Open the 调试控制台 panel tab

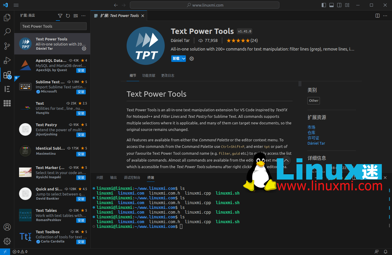(x=132, y=178)
